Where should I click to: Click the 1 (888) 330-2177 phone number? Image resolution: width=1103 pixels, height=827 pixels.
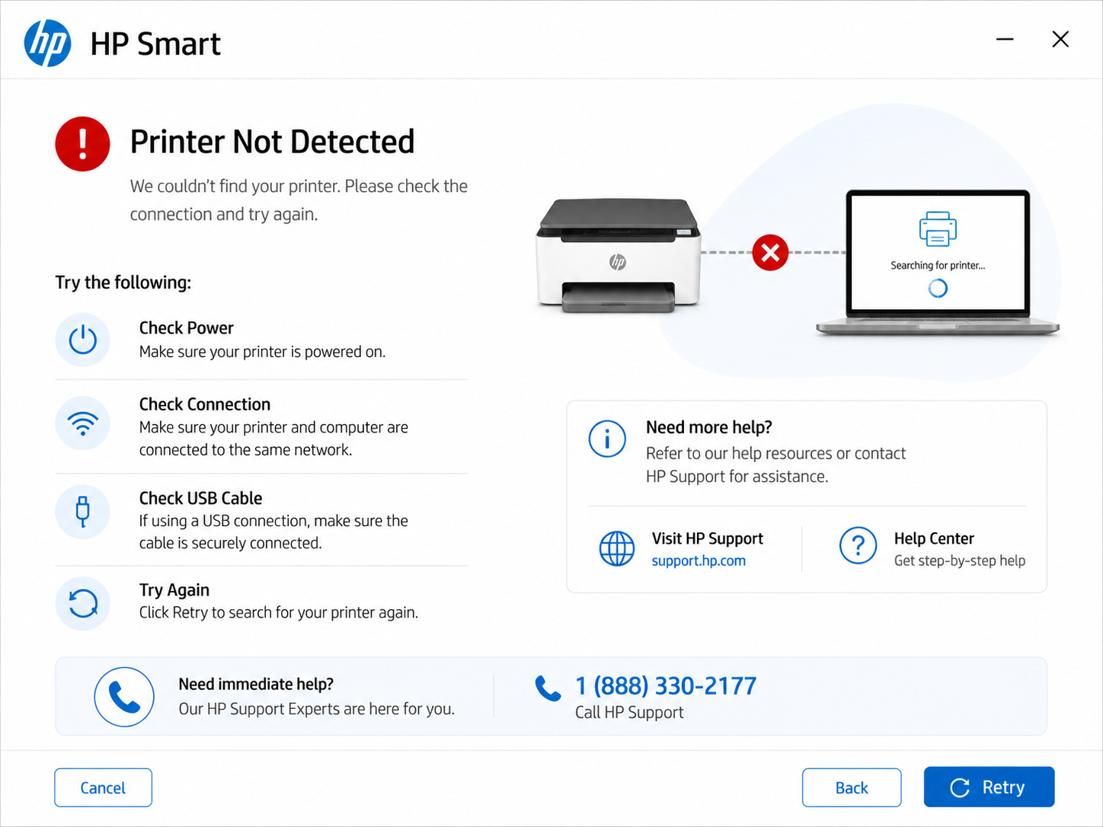[666, 686]
